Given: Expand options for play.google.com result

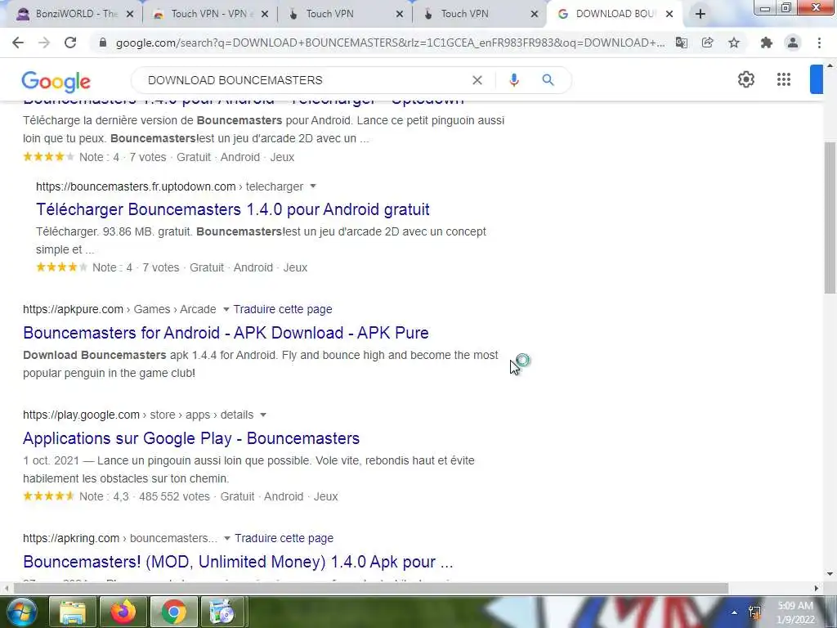Looking at the screenshot, I should 262,415.
